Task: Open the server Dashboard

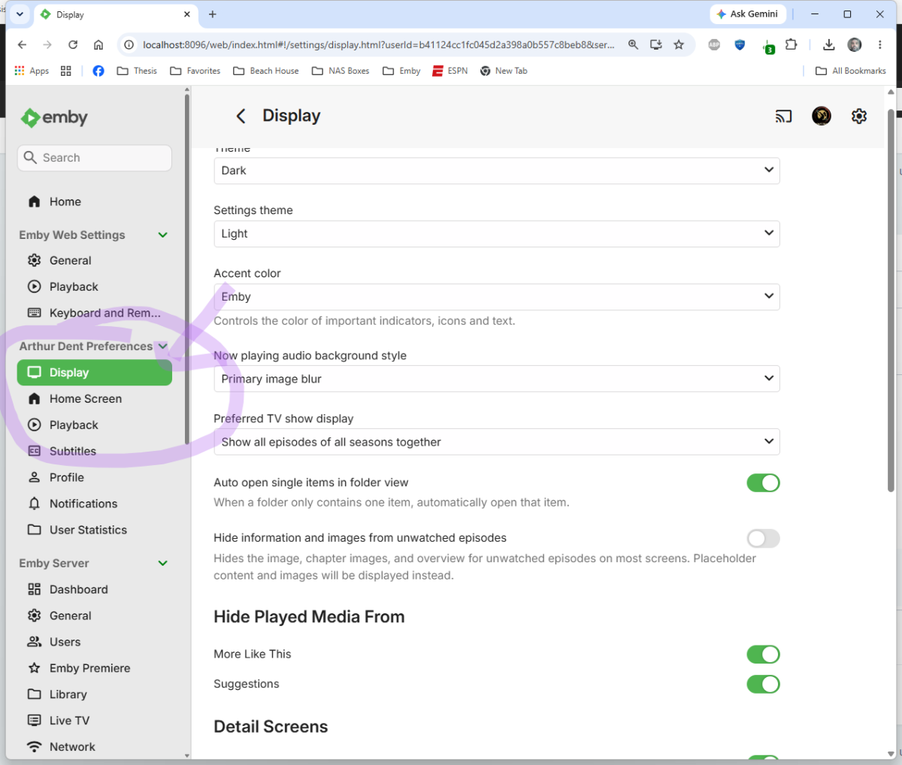Action: coord(95,590)
